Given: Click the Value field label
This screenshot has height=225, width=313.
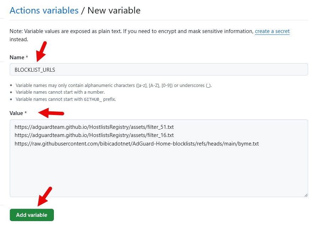Looking at the screenshot, I should click(16, 113).
